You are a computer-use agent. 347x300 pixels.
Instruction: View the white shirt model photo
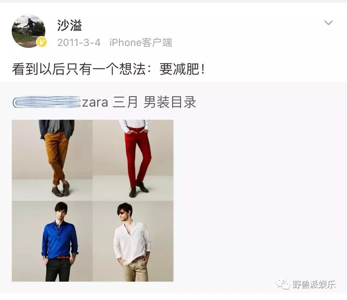tap(133, 241)
